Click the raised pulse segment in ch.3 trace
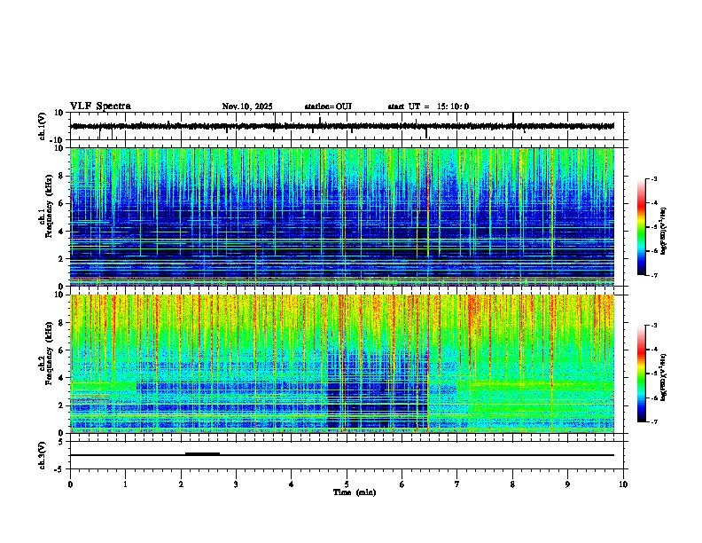 (x=202, y=454)
